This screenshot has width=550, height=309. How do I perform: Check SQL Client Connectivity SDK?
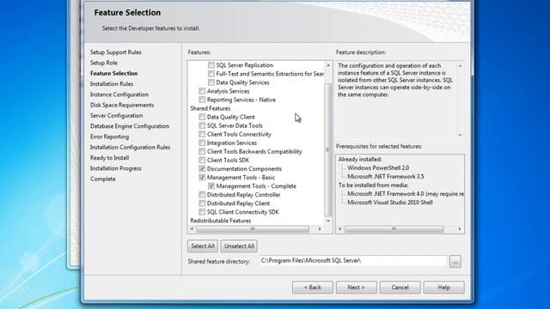coord(202,212)
